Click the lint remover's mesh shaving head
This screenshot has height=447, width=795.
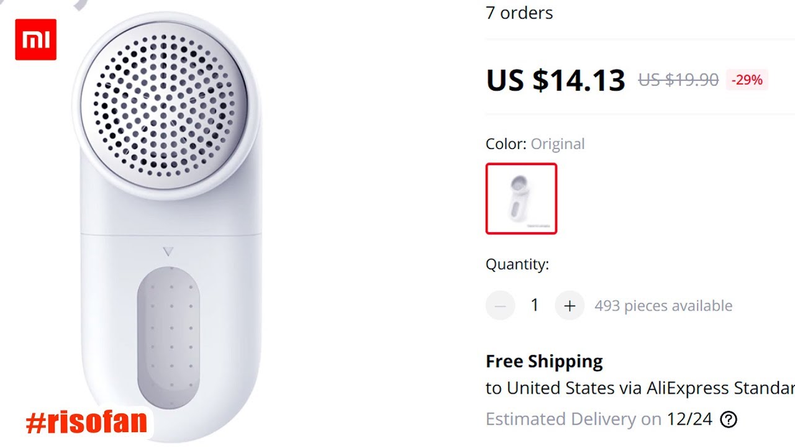[x=164, y=104]
